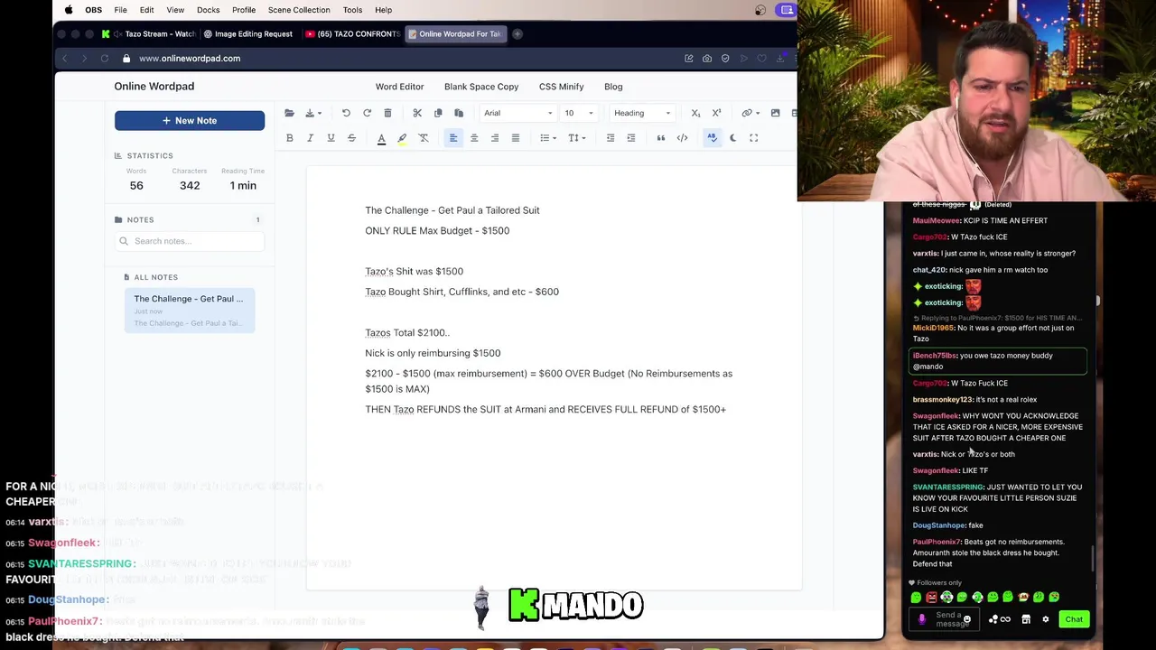
Task: Click the purple microphone in chat box
Action: (x=922, y=619)
